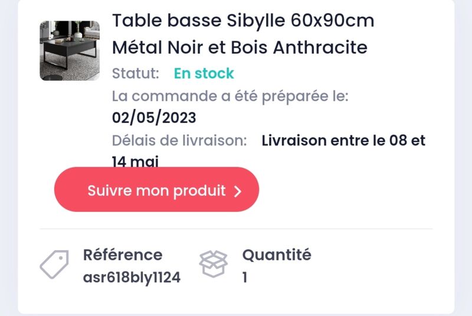Open the Table basse Sibylle 60x90cm title
Screen dimensions: 472x316
[x=243, y=21]
